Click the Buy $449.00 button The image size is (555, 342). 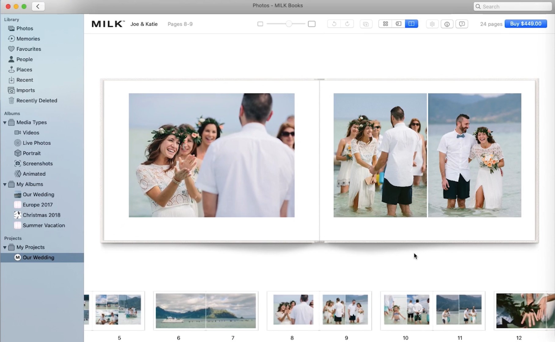(526, 24)
